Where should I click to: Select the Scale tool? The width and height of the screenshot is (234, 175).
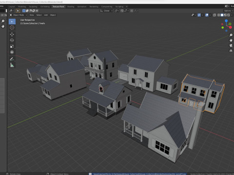tap(12, 46)
